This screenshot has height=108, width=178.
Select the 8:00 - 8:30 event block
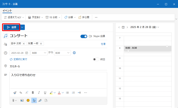coord(147,48)
